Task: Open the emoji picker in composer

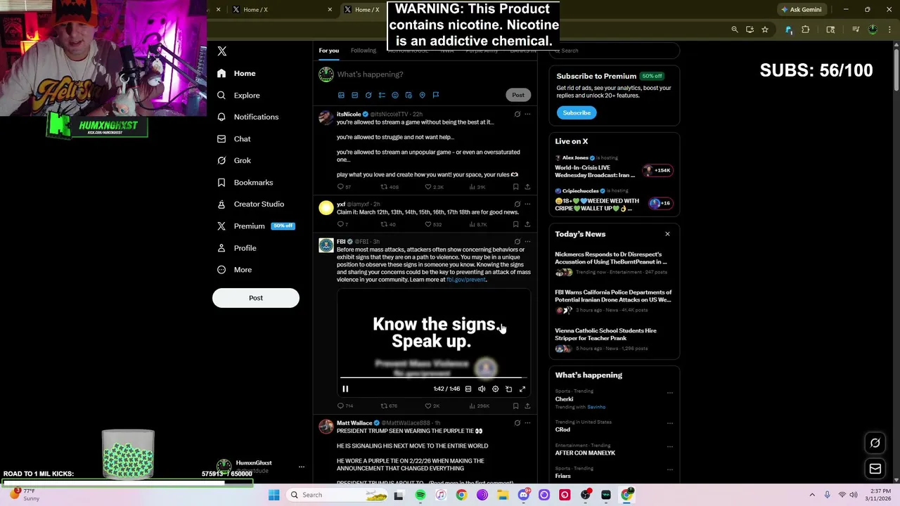Action: (395, 95)
